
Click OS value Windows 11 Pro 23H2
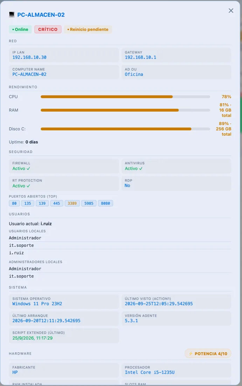37,304
